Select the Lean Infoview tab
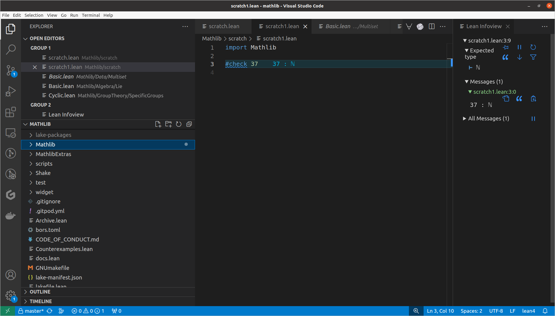 point(484,26)
